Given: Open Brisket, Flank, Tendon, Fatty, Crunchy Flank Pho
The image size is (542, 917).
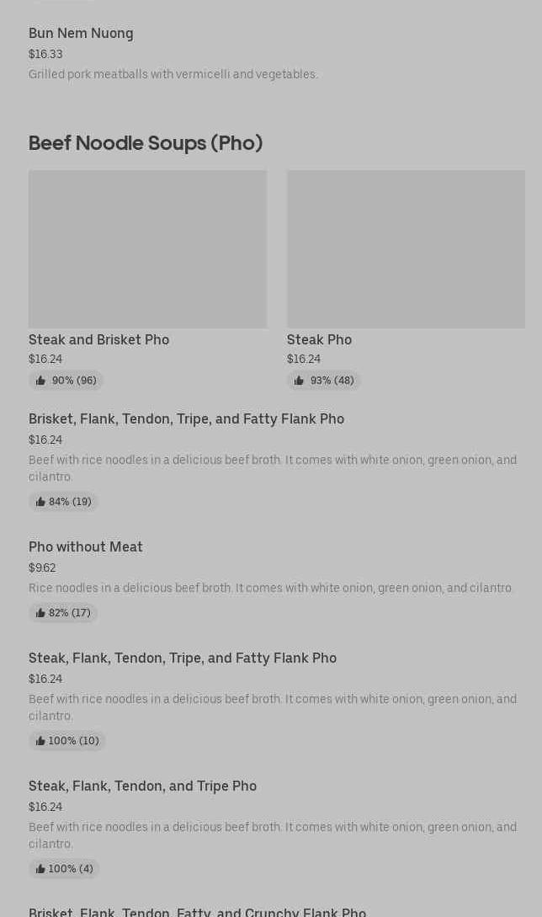Looking at the screenshot, I should coord(197,911).
